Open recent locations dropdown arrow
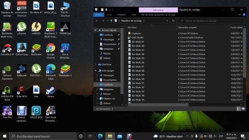249x140 pixels. point(107,21)
